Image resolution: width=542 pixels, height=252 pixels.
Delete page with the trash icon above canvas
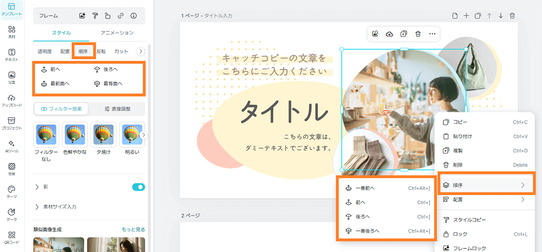512,16
